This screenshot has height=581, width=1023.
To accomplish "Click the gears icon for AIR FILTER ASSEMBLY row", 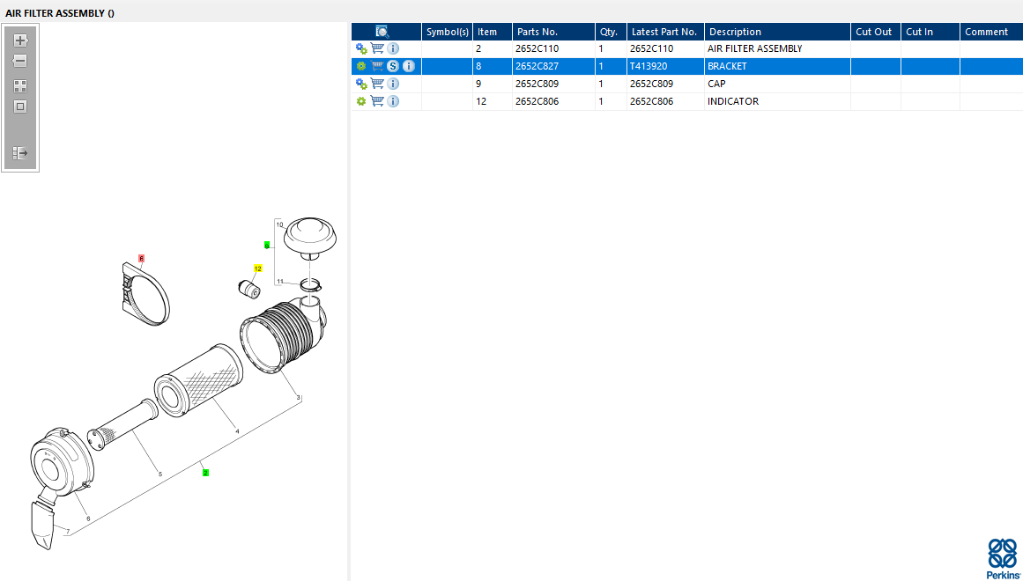I will click(361, 48).
